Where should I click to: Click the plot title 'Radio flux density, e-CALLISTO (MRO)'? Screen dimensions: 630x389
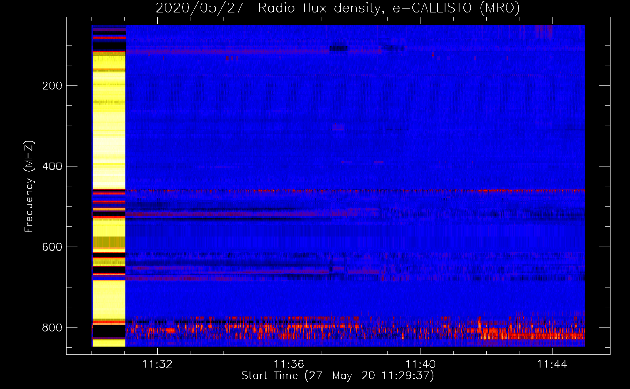[x=389, y=8]
